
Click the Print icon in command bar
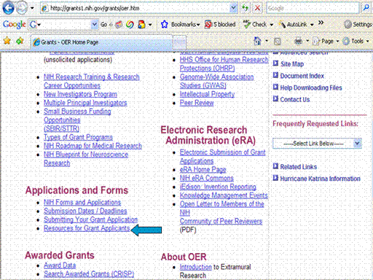[x=299, y=42]
